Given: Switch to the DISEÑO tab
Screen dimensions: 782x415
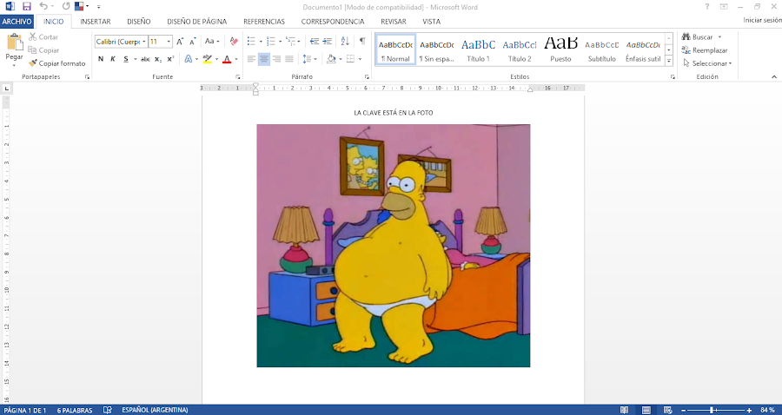Looking at the screenshot, I should [139, 22].
